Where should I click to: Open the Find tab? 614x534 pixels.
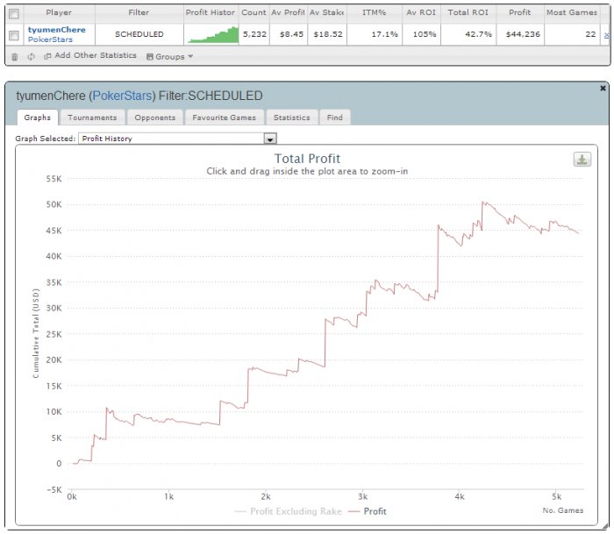point(335,117)
